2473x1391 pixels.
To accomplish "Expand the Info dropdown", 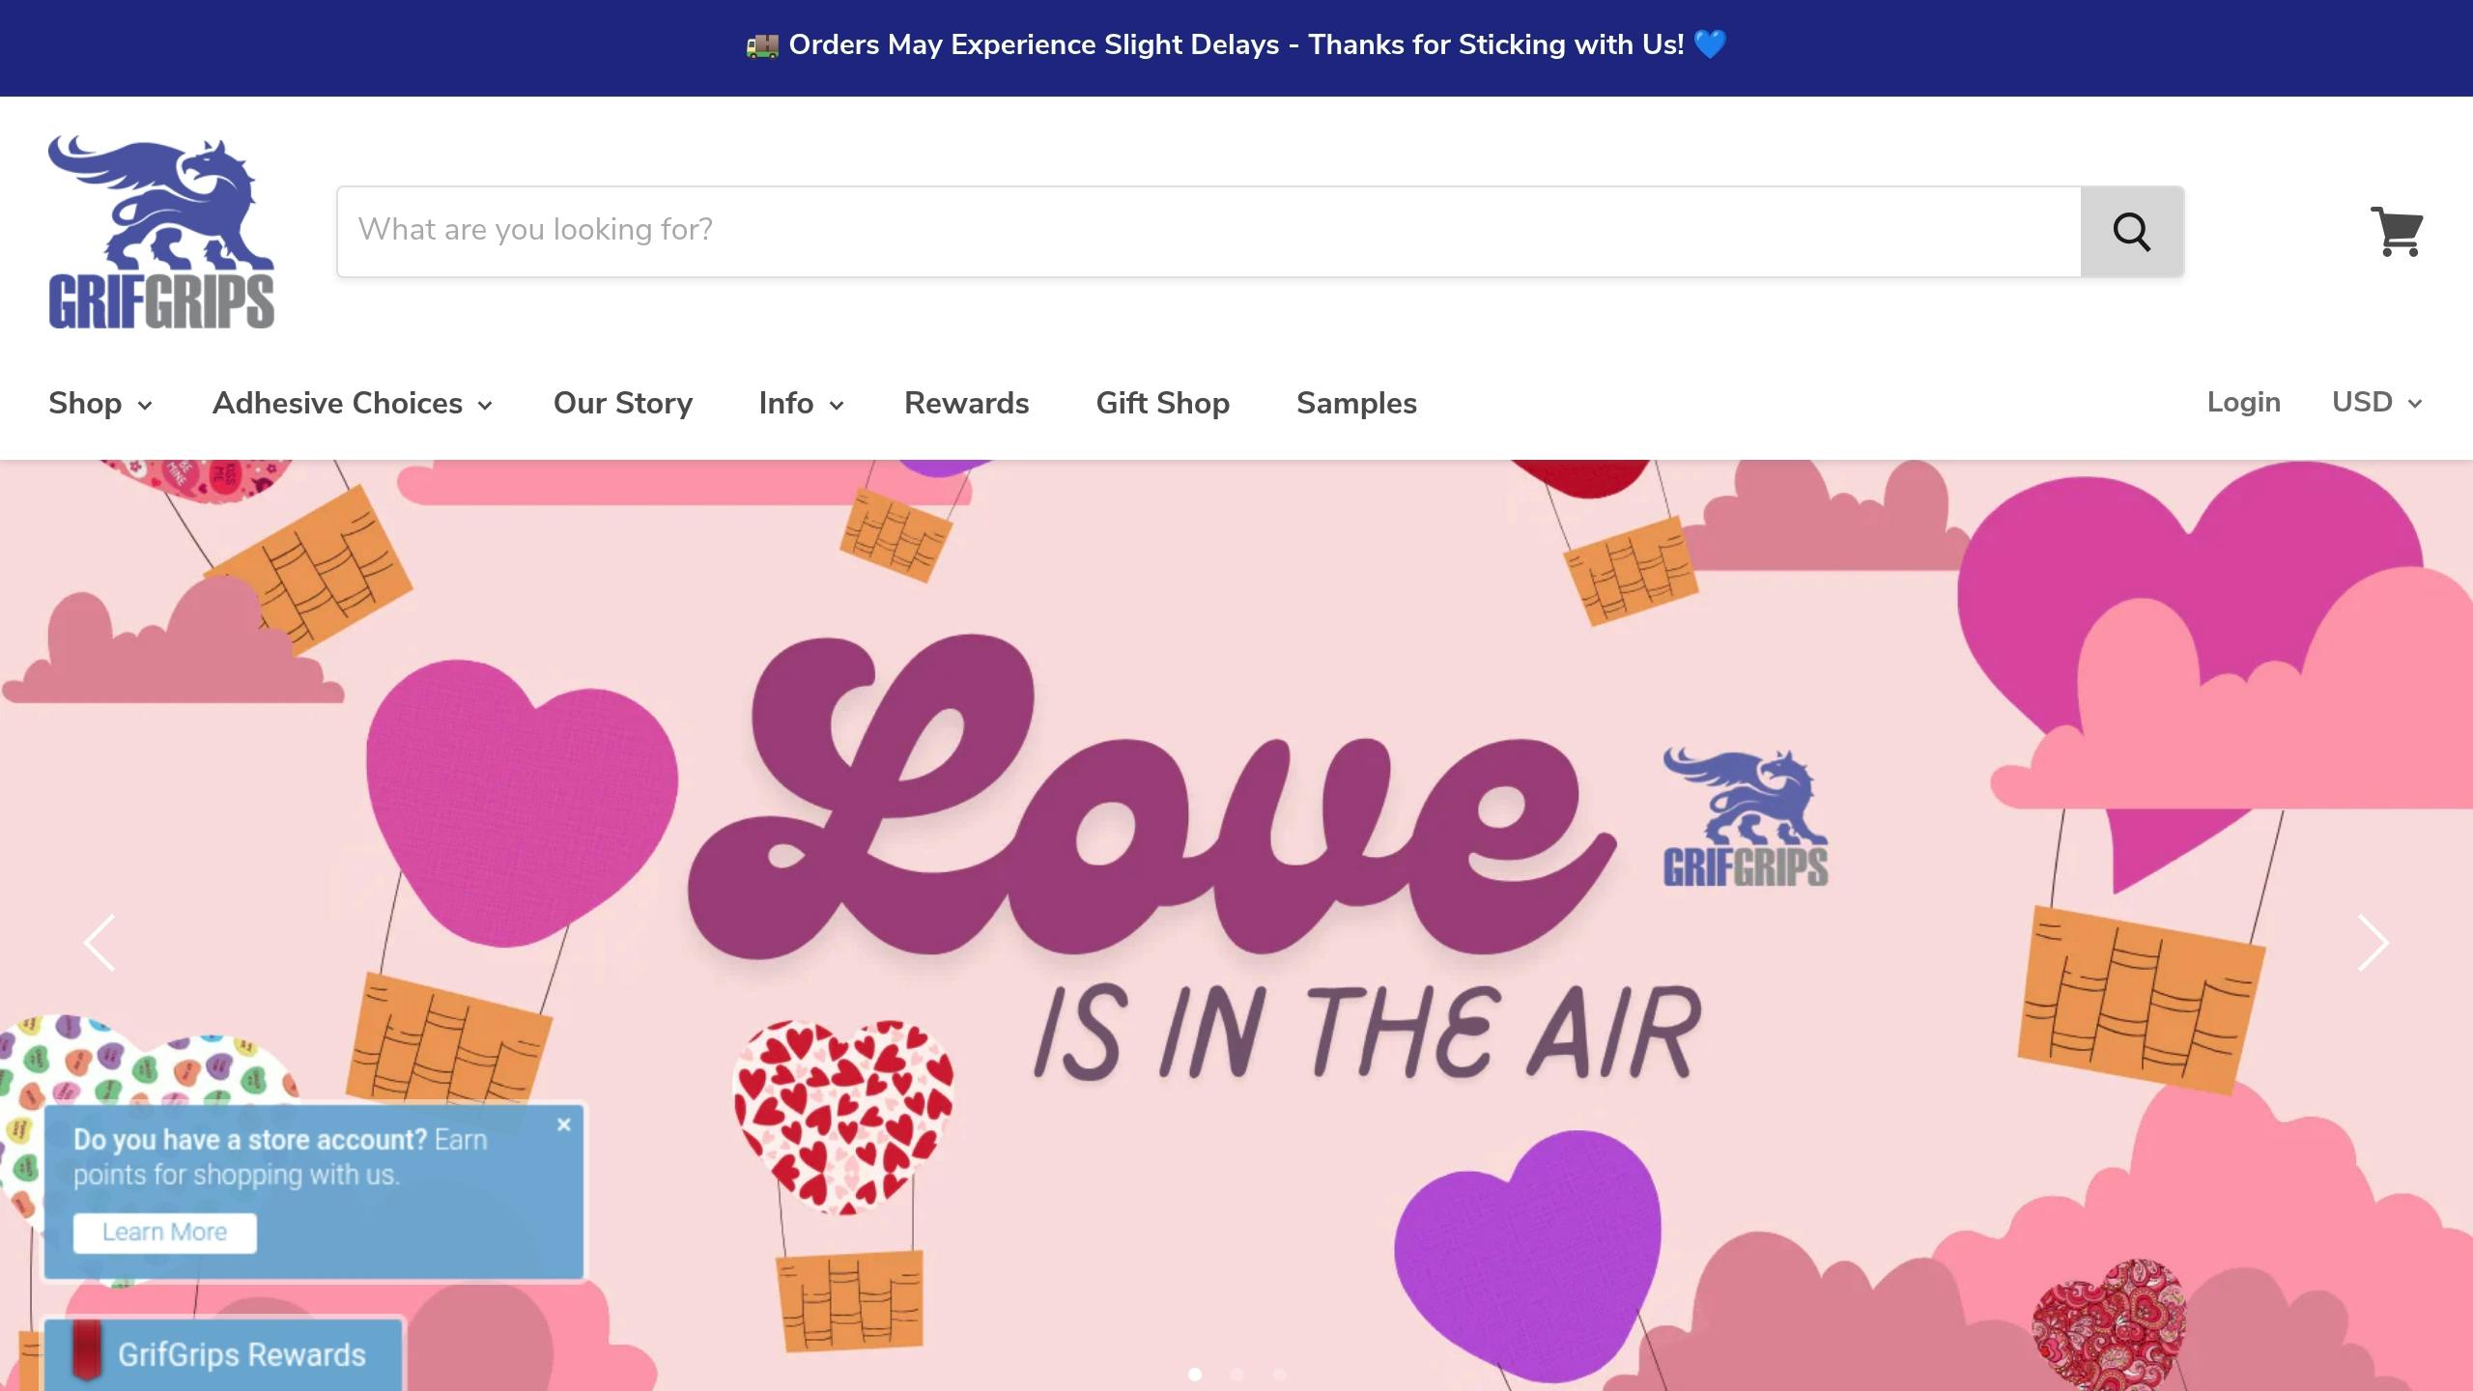I will tap(801, 403).
